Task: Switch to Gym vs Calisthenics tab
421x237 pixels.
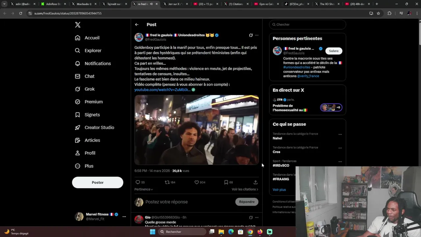Action: [266, 4]
